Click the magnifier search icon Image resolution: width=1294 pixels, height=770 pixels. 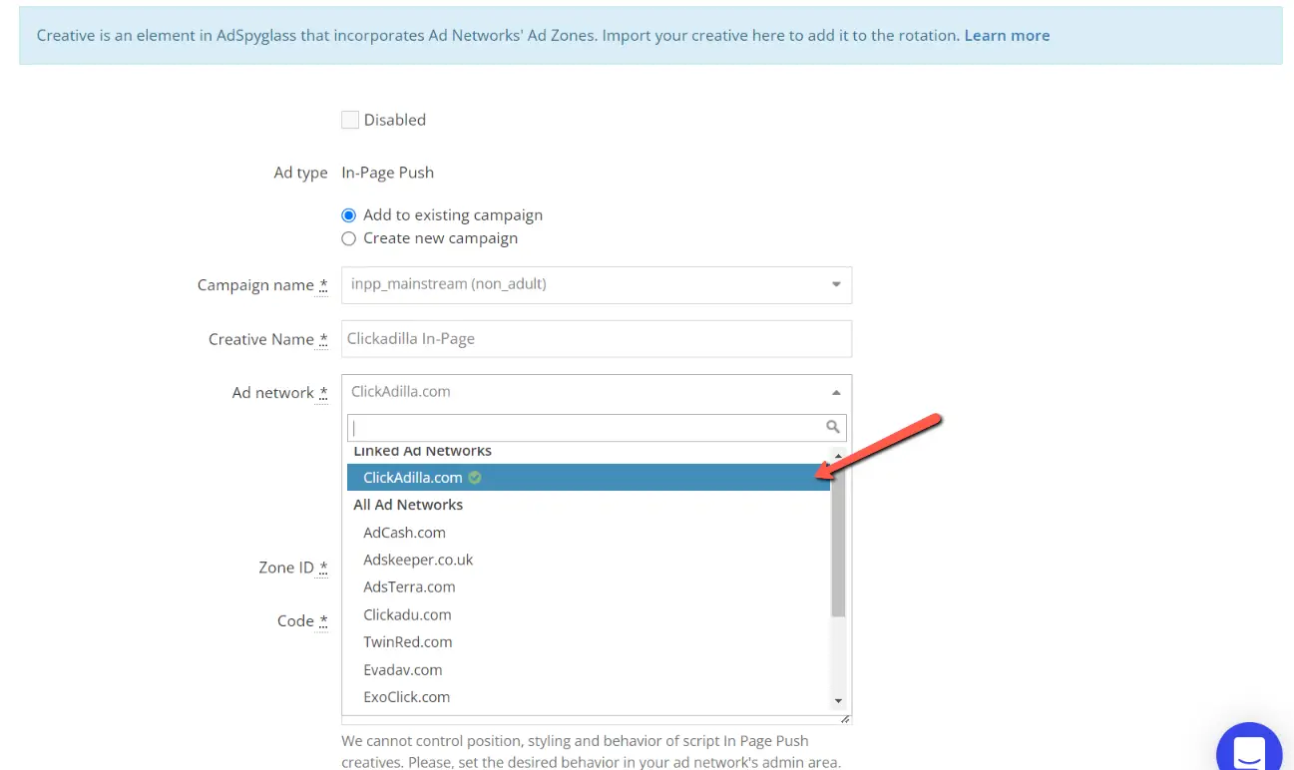pos(833,427)
